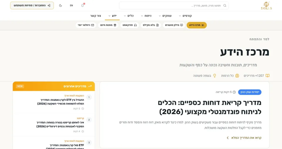Click the מרכז הידע page heading
The height and width of the screenshot is (149, 282).
pyautogui.click(x=245, y=52)
